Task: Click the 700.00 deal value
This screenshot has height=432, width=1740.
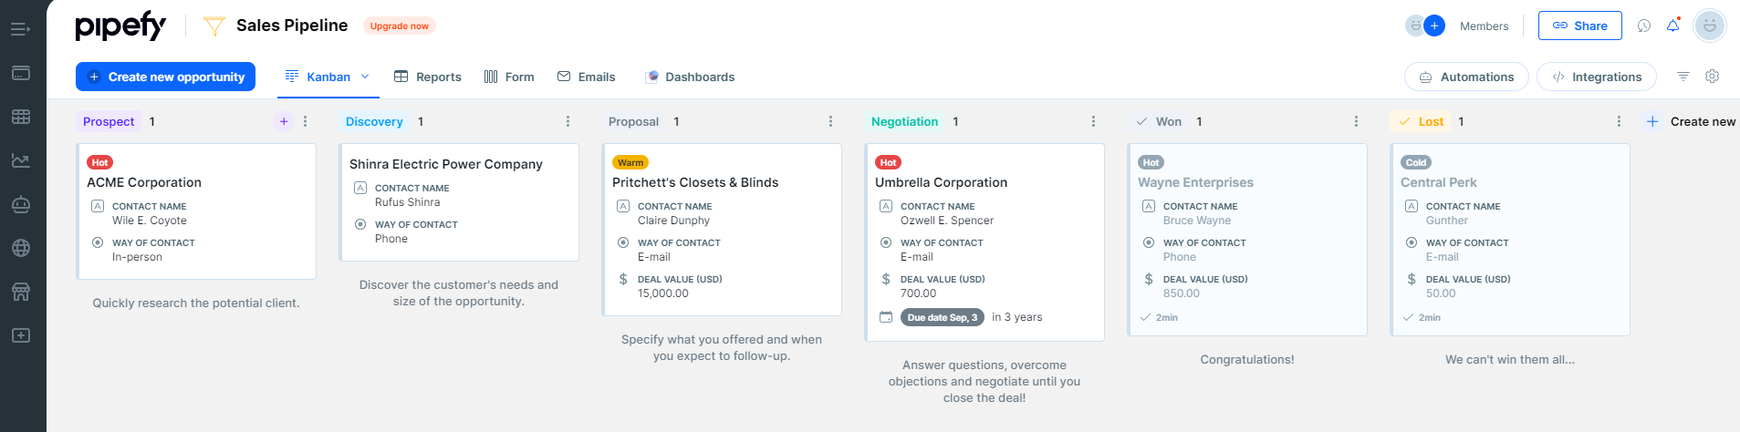Action: (918, 293)
